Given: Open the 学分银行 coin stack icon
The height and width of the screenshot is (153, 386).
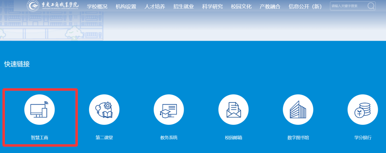Looking at the screenshot, I should click(363, 110).
